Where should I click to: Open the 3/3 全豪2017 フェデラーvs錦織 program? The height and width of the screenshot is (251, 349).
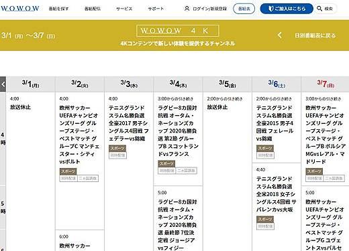(128, 123)
